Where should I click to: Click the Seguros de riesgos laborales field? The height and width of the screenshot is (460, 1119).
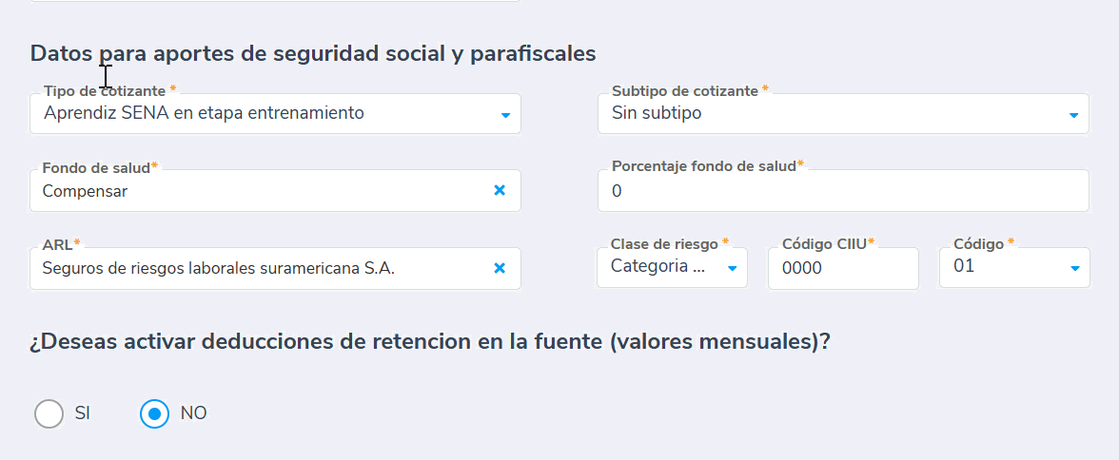[257, 269]
